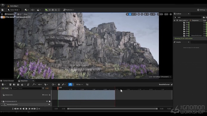This screenshot has height=116, width=207.
Task: Toggle the outliner visibility eye column
Action: [x=174, y=20]
